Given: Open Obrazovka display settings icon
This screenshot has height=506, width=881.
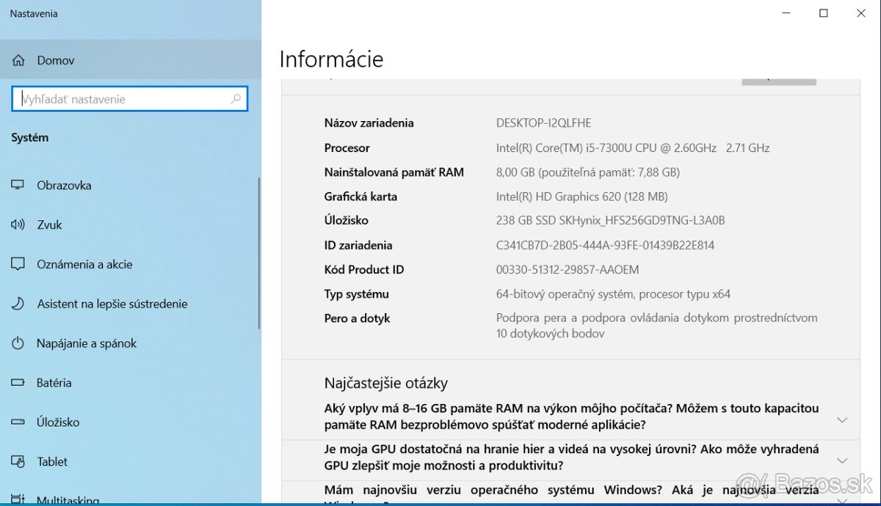Looking at the screenshot, I should (x=18, y=185).
